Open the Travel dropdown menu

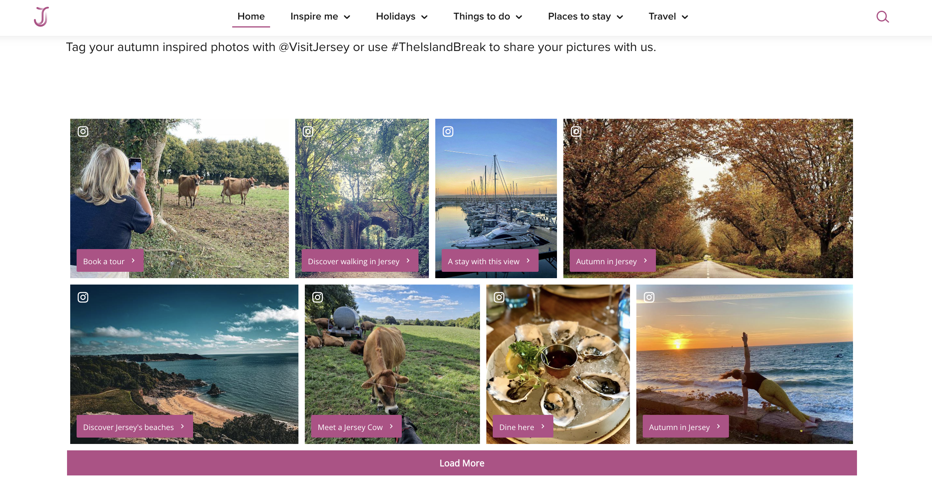tap(668, 17)
